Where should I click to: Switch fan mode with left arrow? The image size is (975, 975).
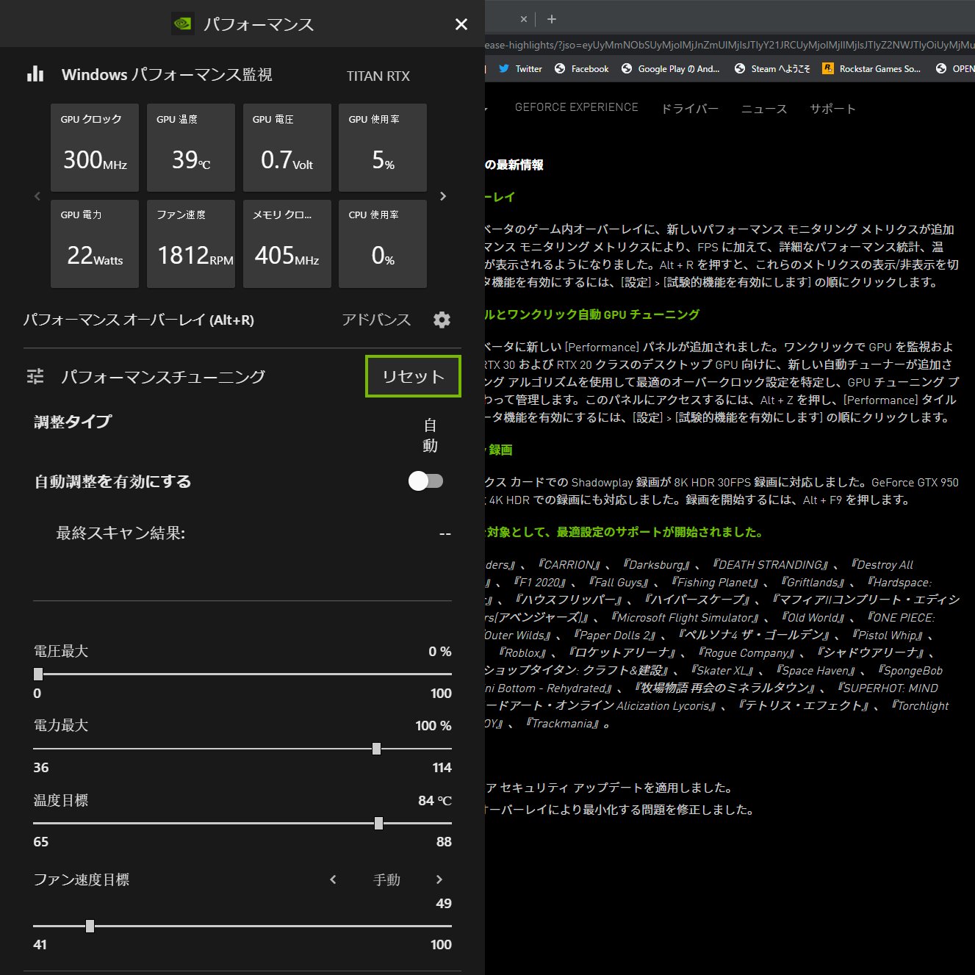[x=333, y=879]
